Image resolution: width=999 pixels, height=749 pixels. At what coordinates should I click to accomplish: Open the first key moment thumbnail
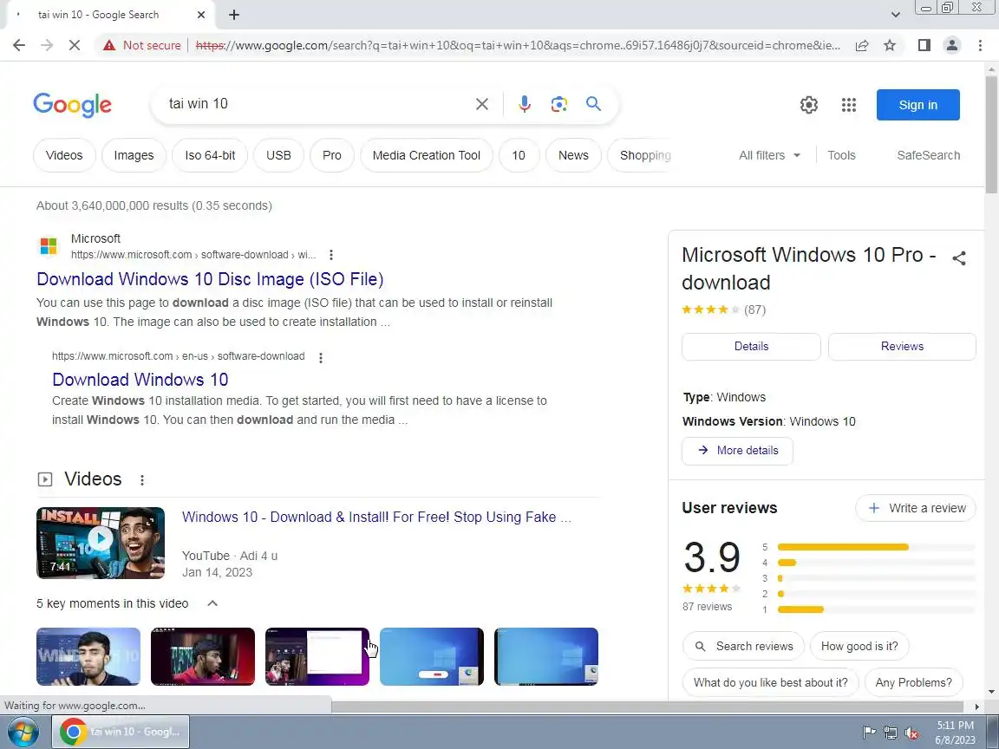tap(88, 656)
